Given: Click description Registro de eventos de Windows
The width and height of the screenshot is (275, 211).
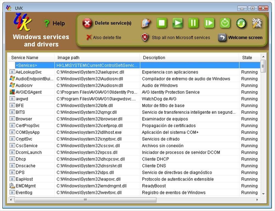Looking at the screenshot, I should 174,192.
